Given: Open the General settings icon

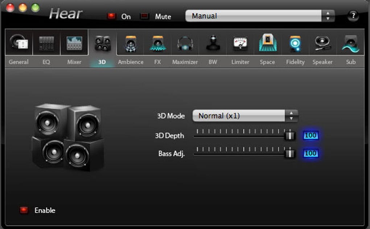Looking at the screenshot, I should click(x=18, y=43).
